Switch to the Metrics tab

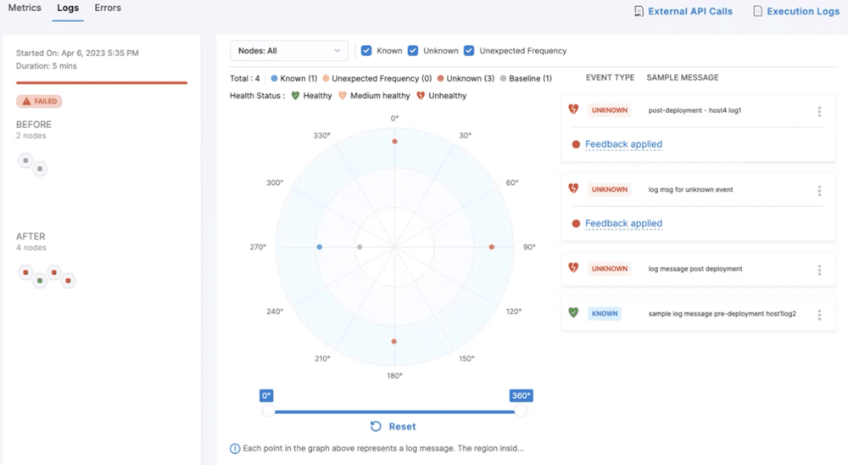tap(24, 8)
